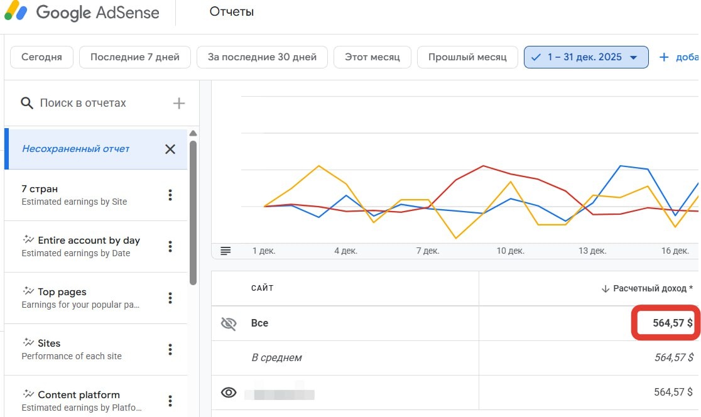This screenshot has height=417, width=701.
Task: Click the plus icon next to добавить
Action: pos(664,57)
